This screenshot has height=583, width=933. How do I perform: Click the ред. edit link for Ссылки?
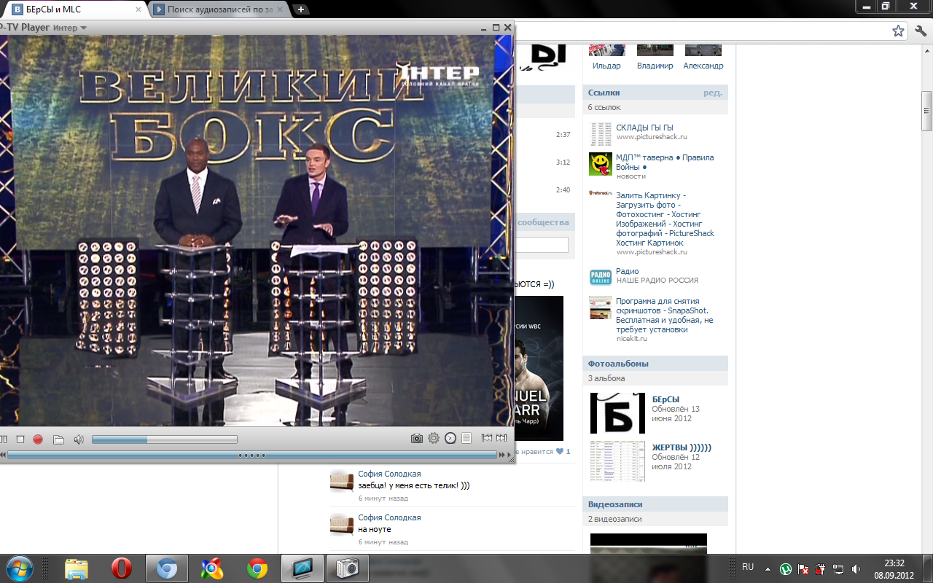(x=712, y=93)
